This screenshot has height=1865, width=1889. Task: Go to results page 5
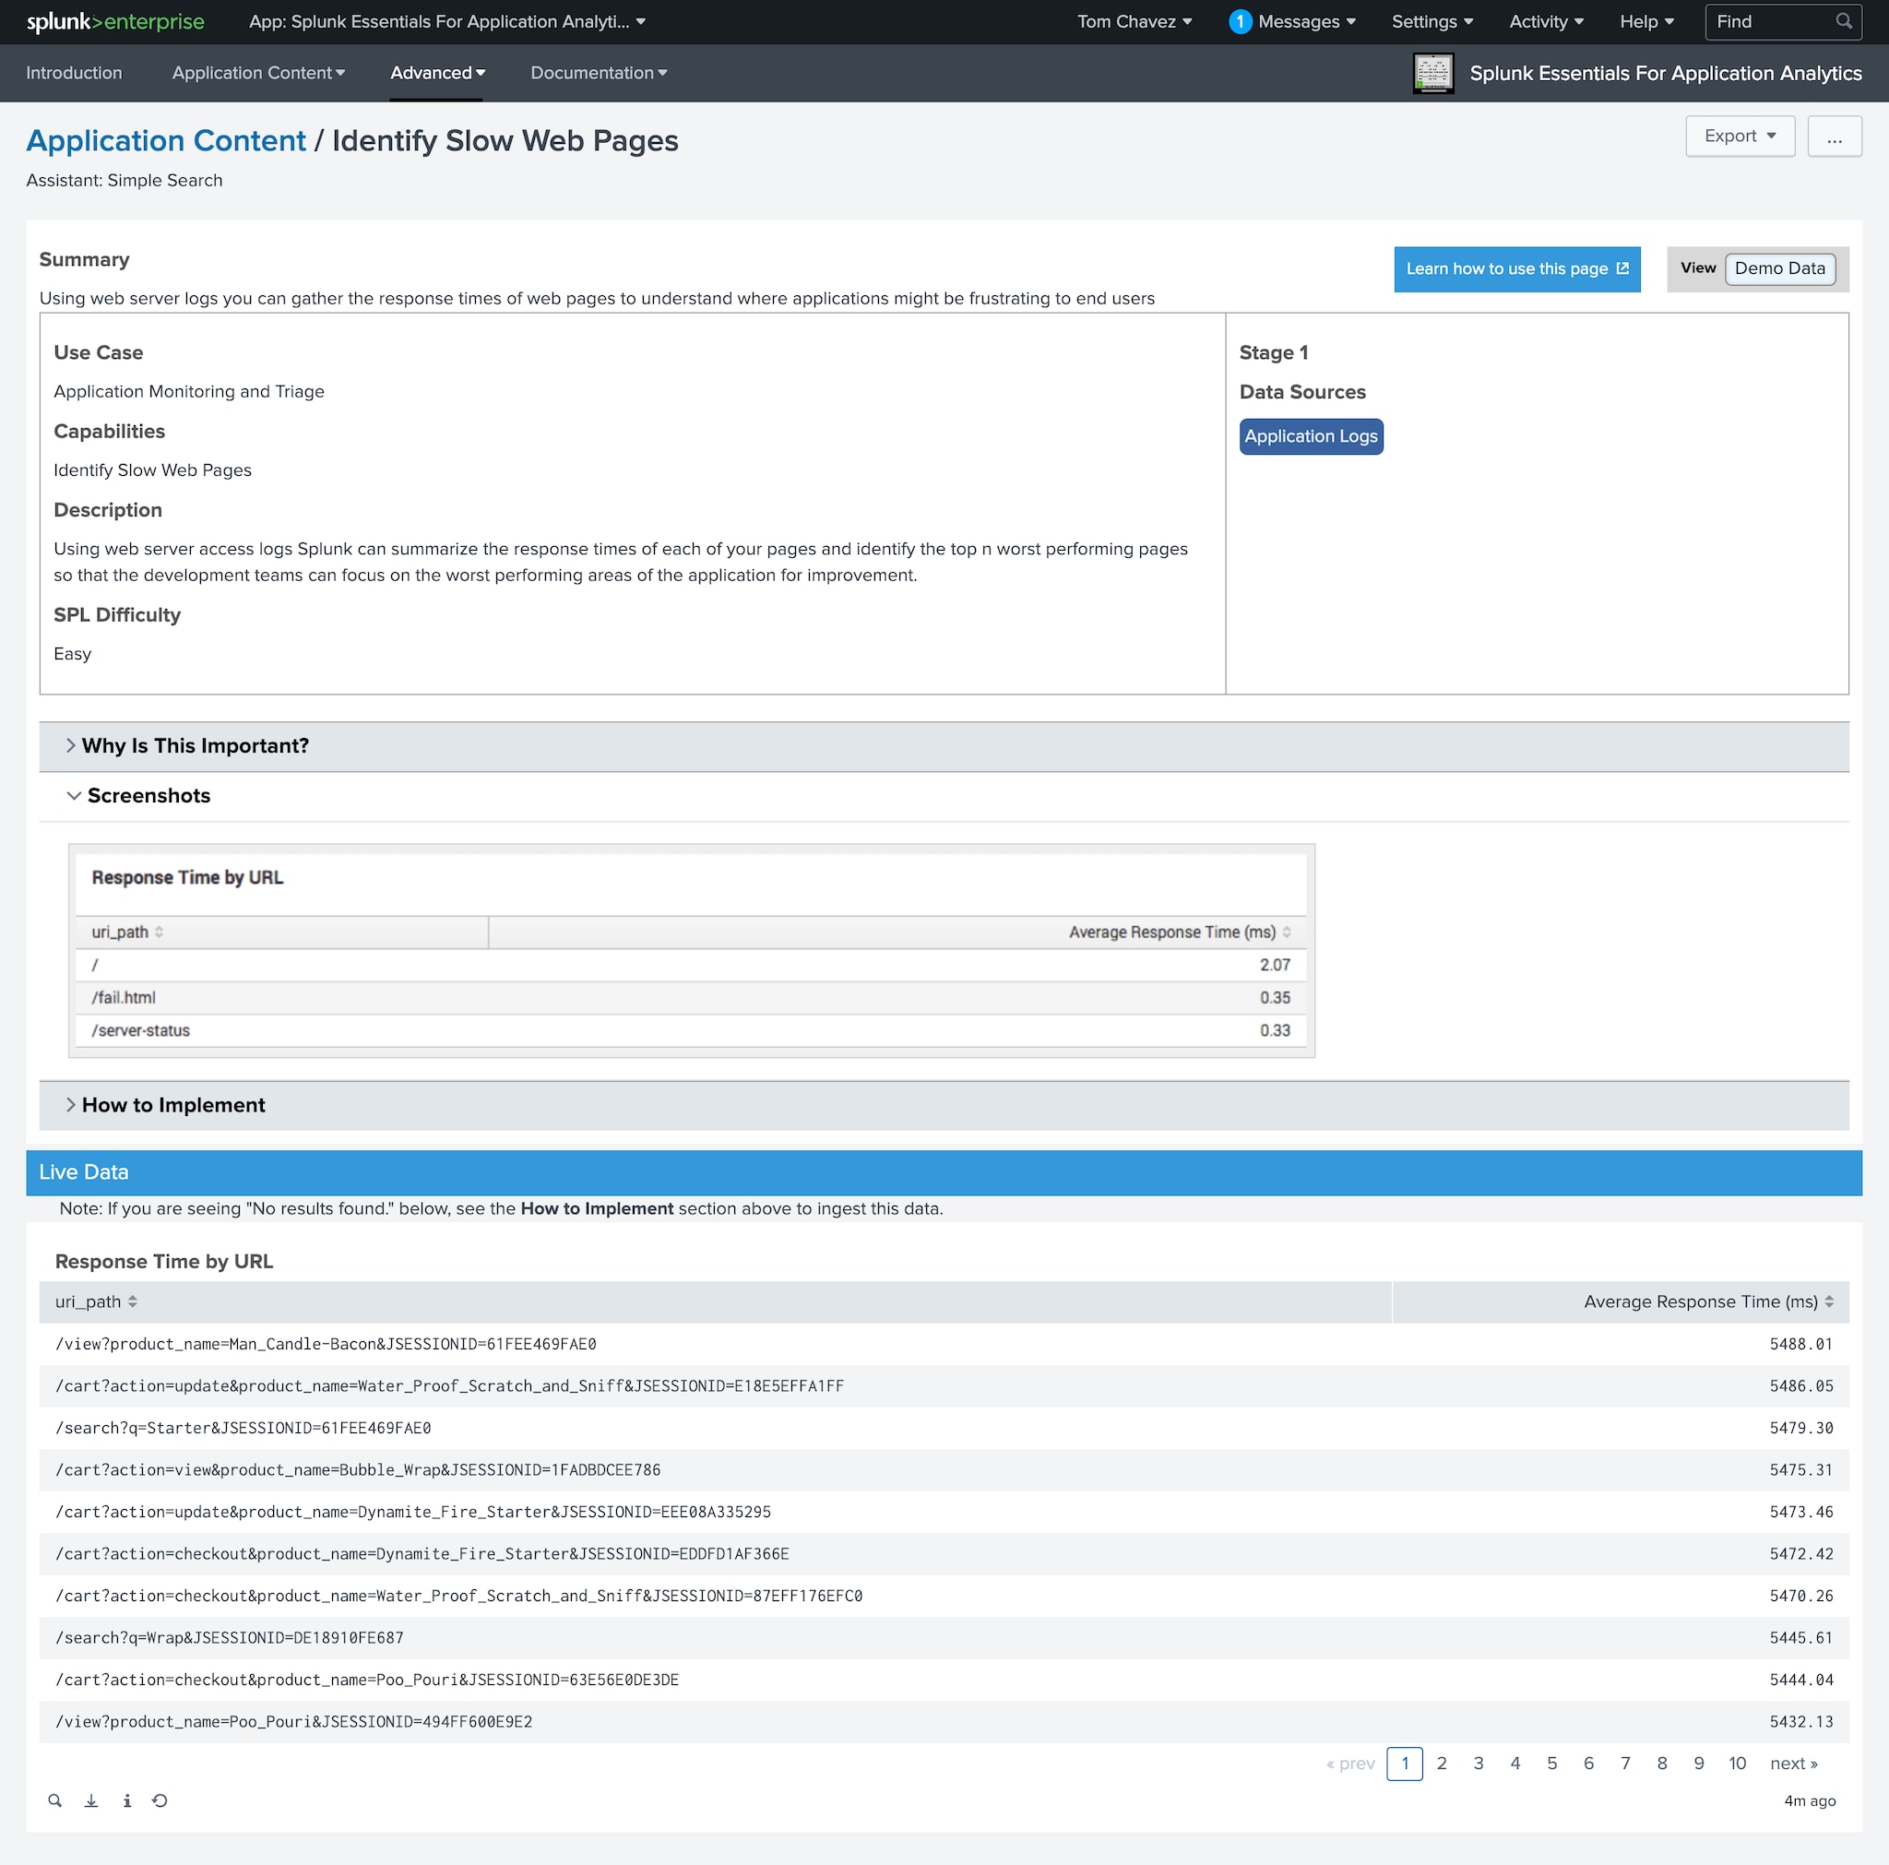point(1551,1764)
